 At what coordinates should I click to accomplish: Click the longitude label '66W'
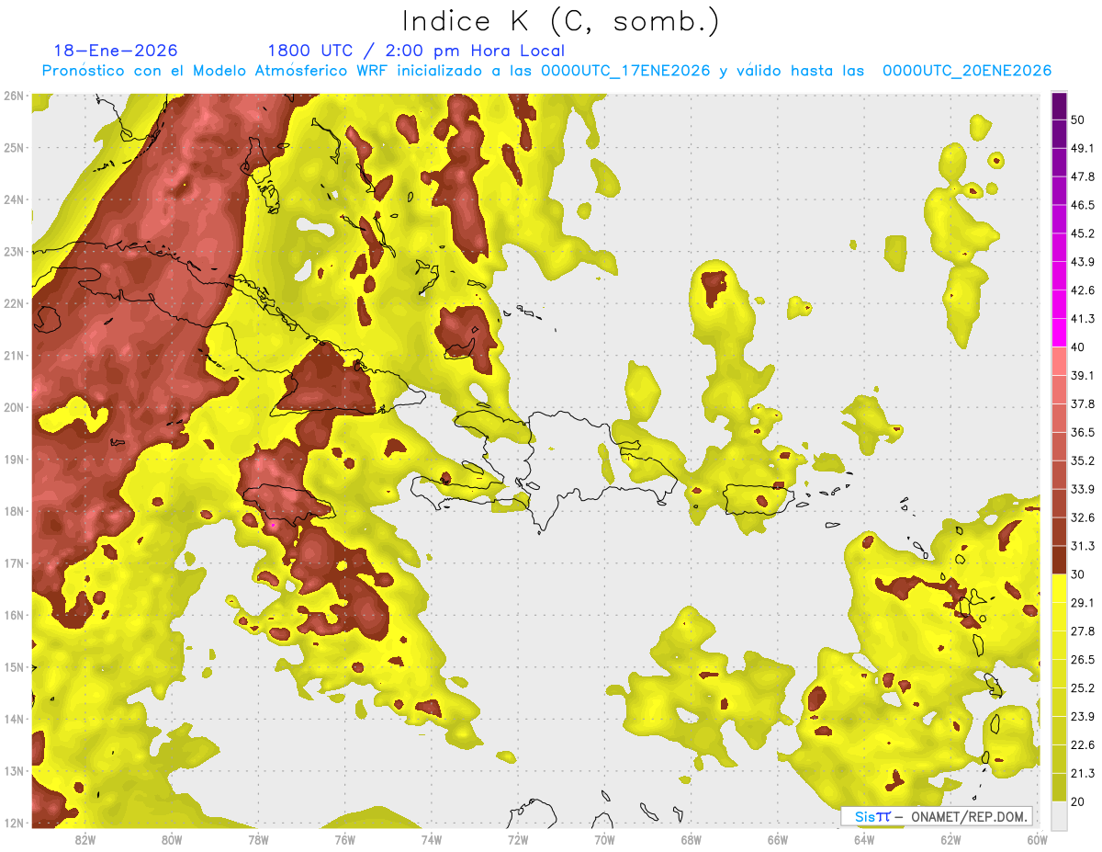tap(778, 840)
